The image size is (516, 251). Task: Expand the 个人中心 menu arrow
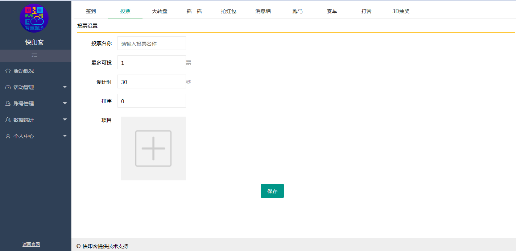[x=65, y=136]
